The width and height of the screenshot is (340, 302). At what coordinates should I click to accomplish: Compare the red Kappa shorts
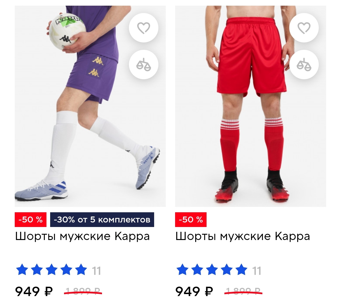(x=304, y=65)
